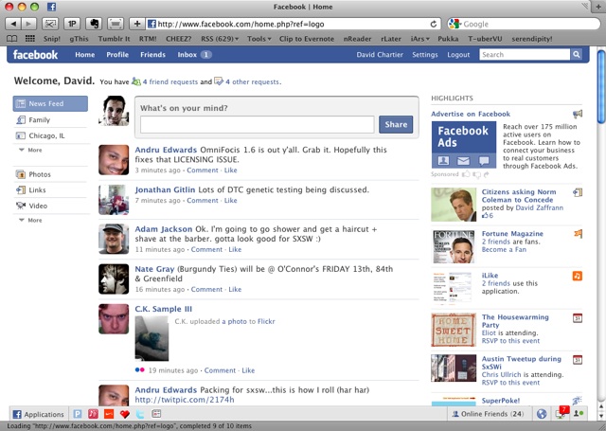
Task: Click the orange iLike music icon
Action: 578,276
